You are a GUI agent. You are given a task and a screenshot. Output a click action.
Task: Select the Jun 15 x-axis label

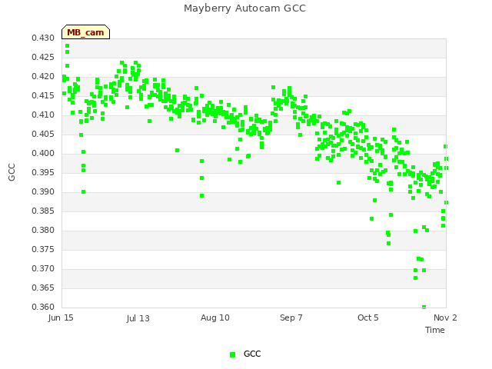(x=61, y=317)
